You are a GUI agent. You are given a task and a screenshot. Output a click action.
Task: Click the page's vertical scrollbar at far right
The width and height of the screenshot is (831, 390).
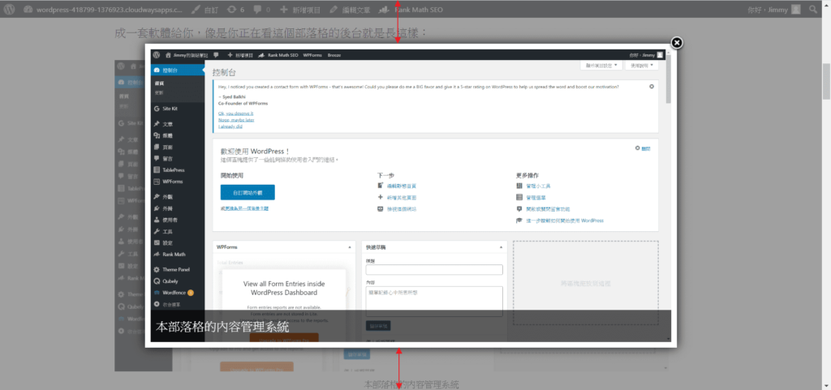(x=826, y=81)
